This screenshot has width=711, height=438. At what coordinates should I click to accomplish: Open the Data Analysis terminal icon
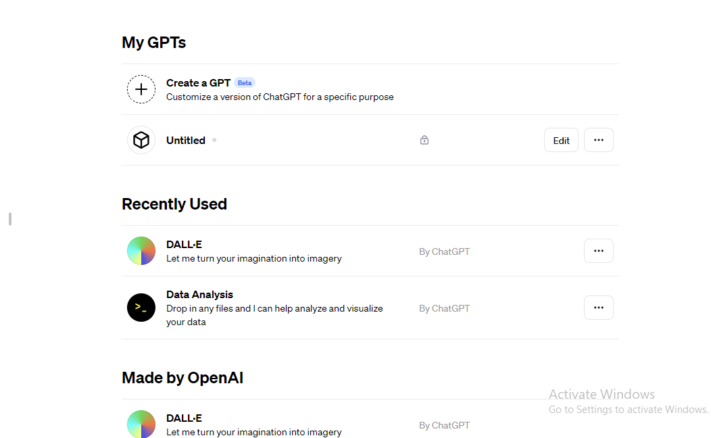(x=141, y=308)
